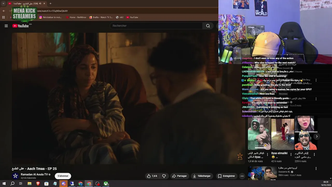This screenshot has height=187, width=332.
Task: Open the 229 k vues Short thumbnail
Action: coord(306,133)
